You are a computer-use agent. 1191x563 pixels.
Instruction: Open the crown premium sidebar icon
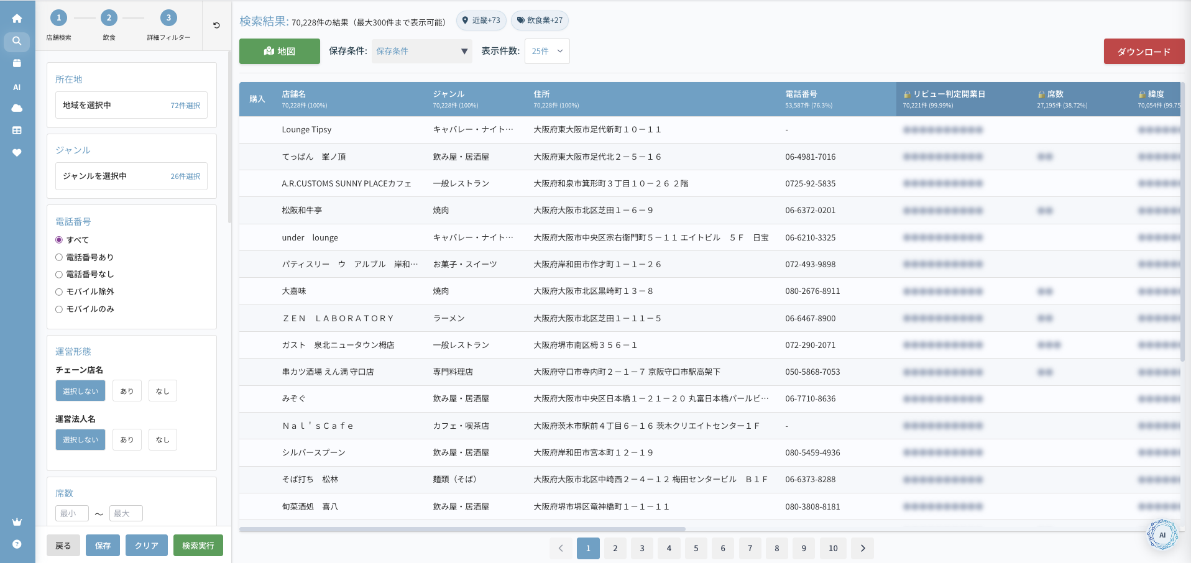pyautogui.click(x=17, y=521)
